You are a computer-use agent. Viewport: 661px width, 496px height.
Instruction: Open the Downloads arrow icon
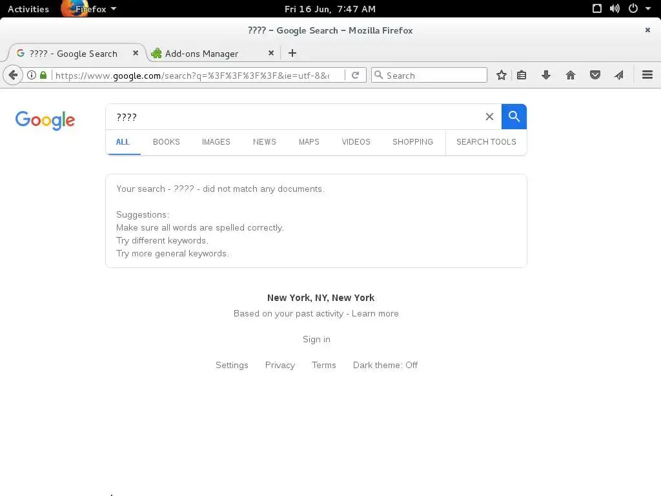point(546,75)
